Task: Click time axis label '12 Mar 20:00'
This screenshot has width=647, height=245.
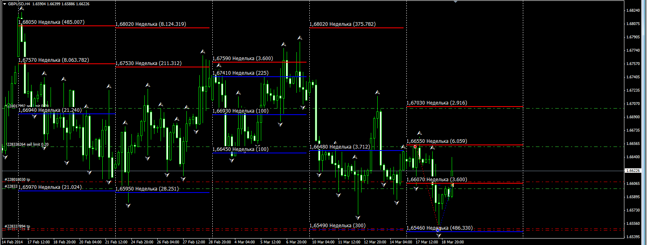Action: pyautogui.click(x=375, y=242)
